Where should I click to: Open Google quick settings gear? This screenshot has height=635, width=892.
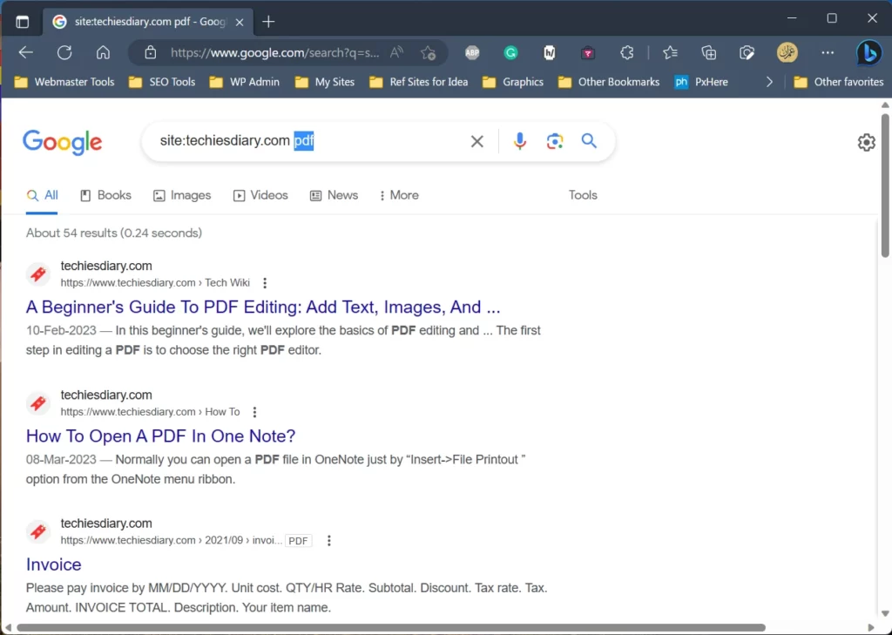coord(867,142)
